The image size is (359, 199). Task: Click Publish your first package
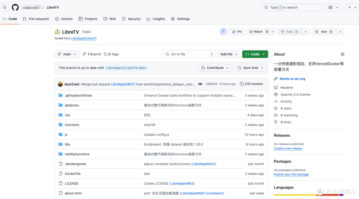click(291, 174)
